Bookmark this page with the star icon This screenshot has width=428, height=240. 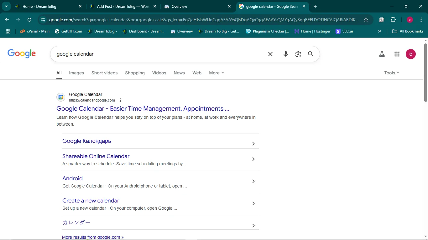pyautogui.click(x=366, y=20)
